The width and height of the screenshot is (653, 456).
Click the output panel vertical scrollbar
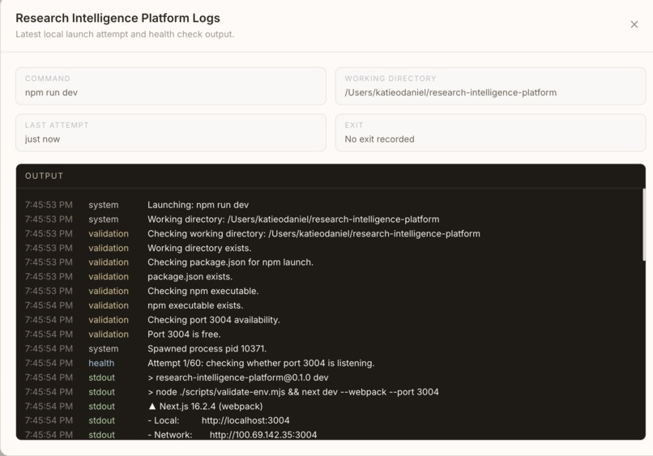pos(643,227)
